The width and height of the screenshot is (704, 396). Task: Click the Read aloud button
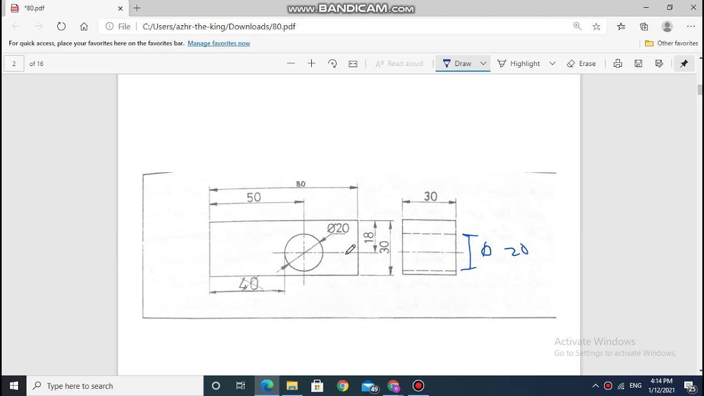(x=399, y=63)
